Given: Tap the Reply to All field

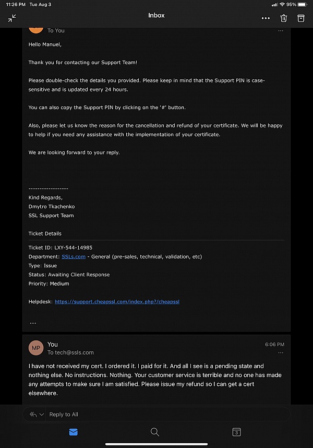Looking at the screenshot, I should 156,414.
